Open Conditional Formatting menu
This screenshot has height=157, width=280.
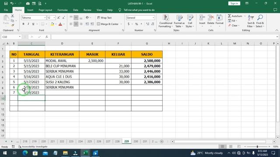pos(166,21)
